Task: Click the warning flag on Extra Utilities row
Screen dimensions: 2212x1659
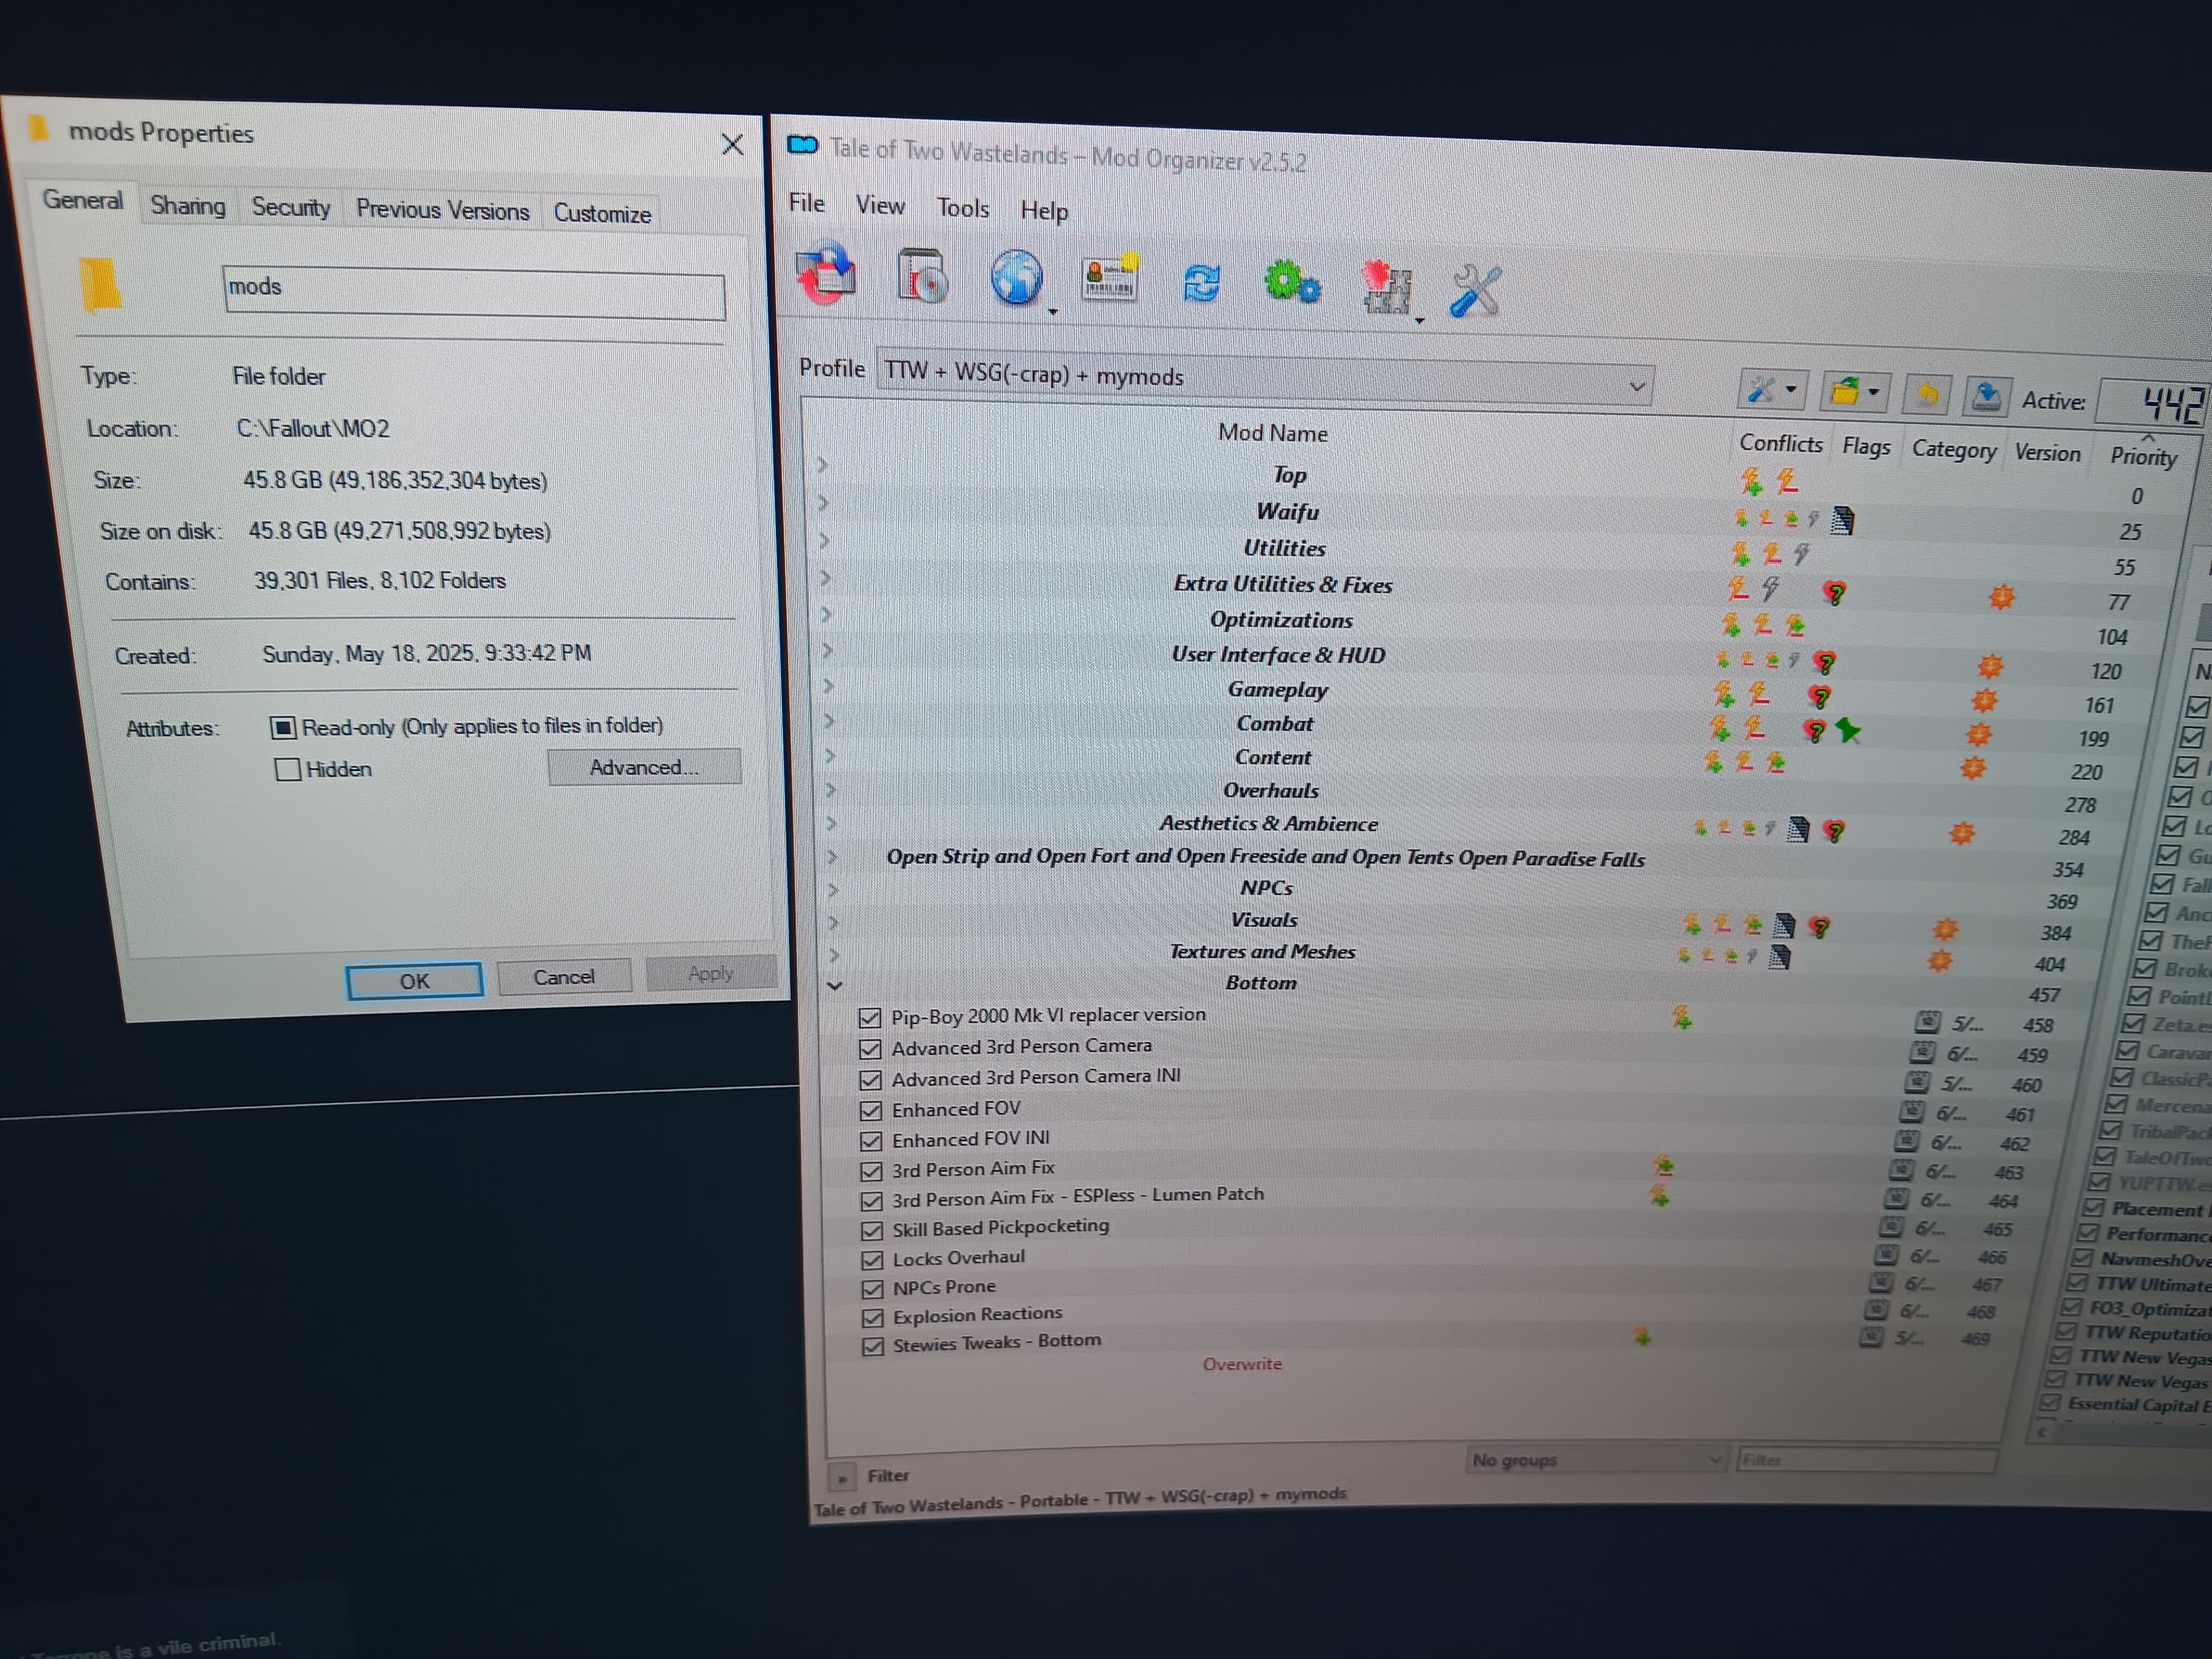Action: tap(1834, 592)
